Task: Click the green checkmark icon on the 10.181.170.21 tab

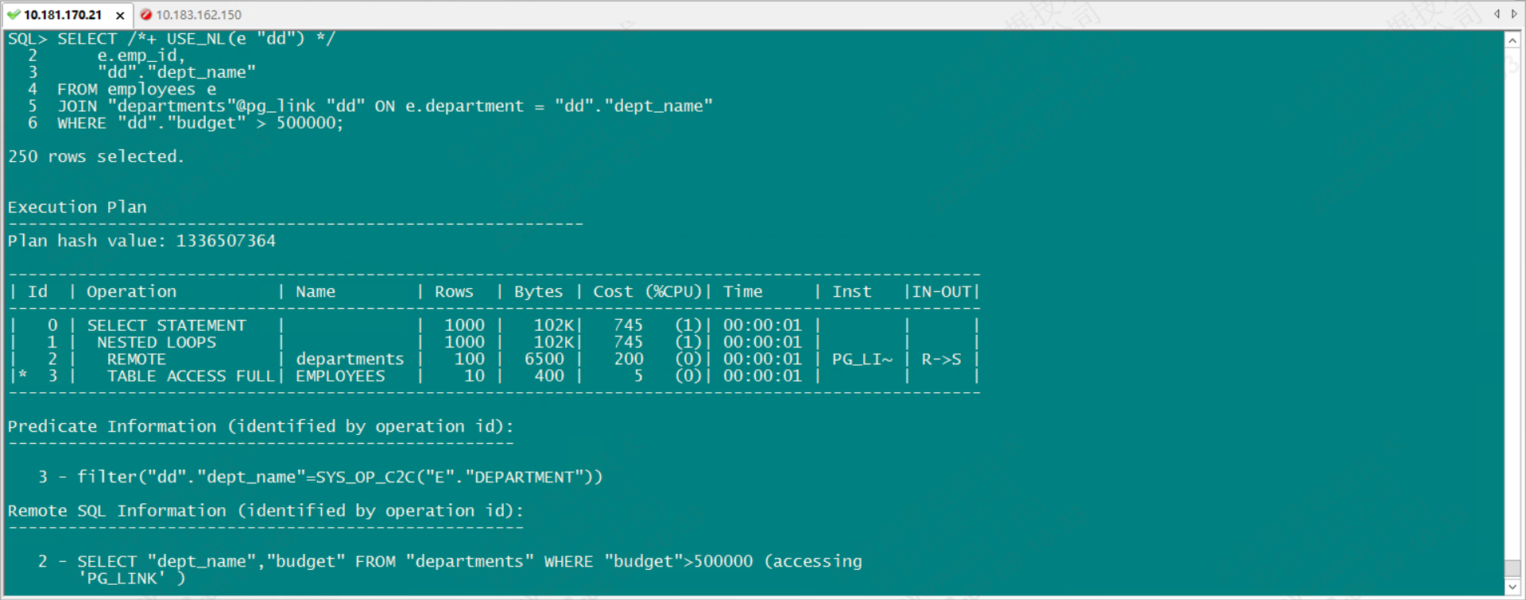Action: [x=14, y=14]
